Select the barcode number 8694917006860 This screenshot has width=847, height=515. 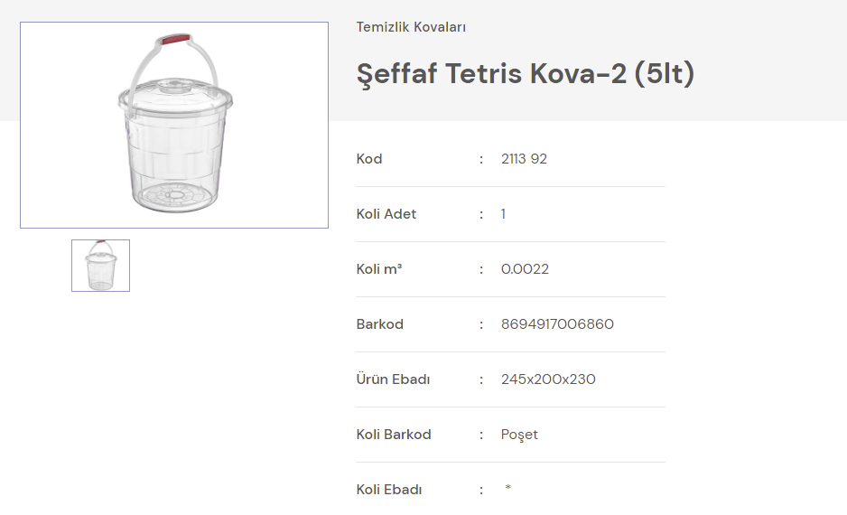[x=557, y=324]
